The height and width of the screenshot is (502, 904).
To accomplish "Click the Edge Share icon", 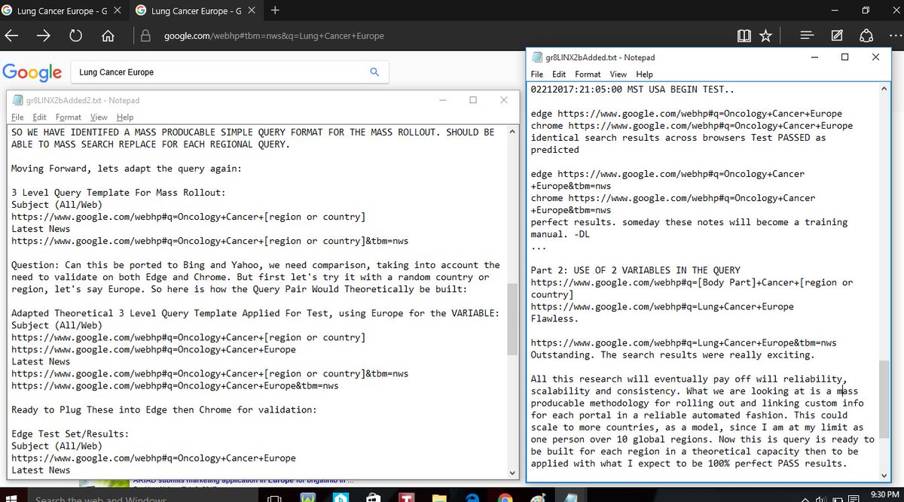I will (x=866, y=35).
